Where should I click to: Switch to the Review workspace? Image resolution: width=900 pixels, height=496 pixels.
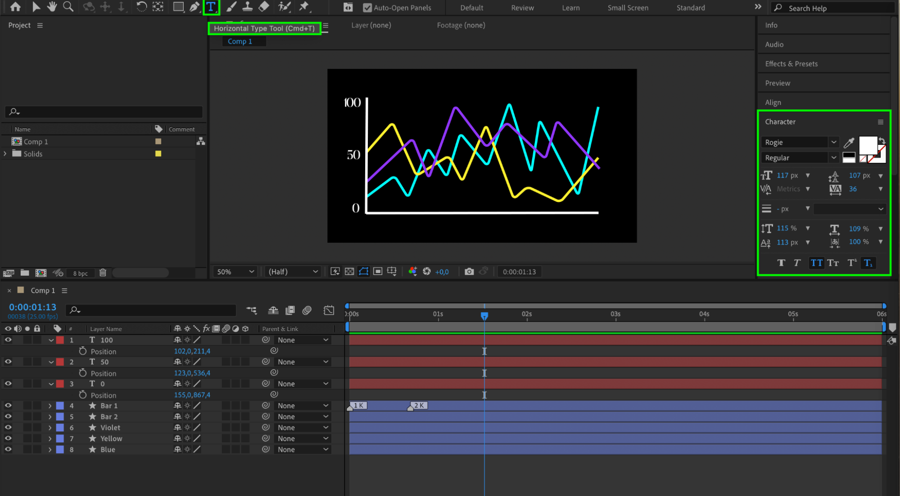pos(522,8)
